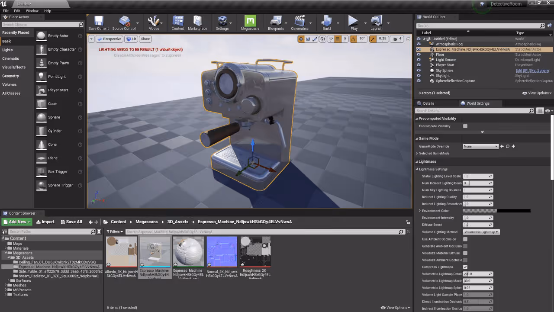Enable the Precompute Visibility checkbox
The width and height of the screenshot is (554, 312).
[x=465, y=126]
